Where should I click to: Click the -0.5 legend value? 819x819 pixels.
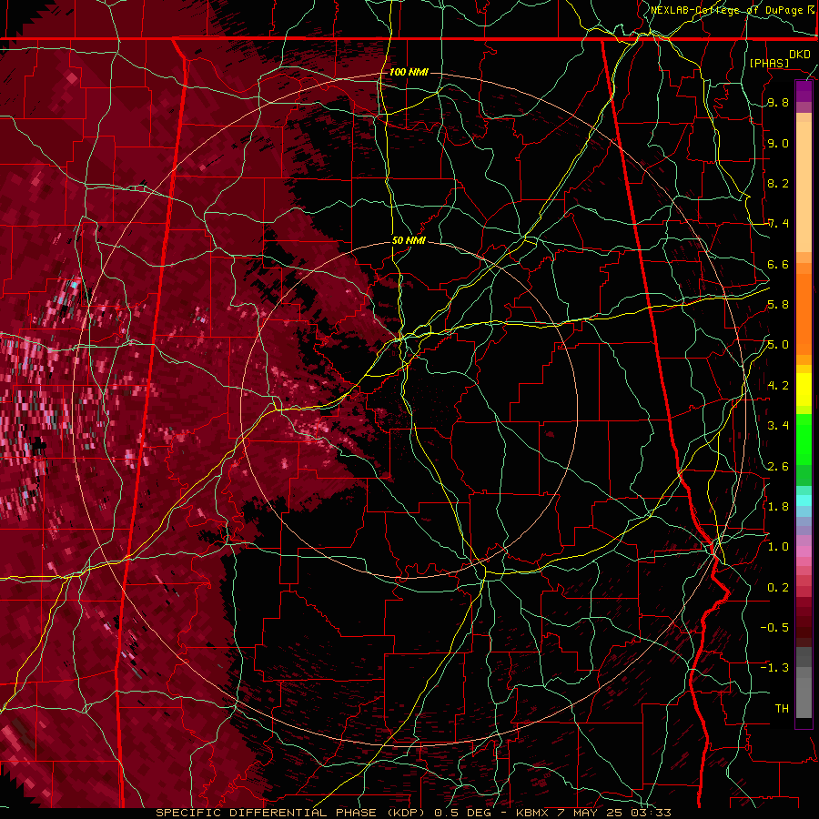click(774, 627)
